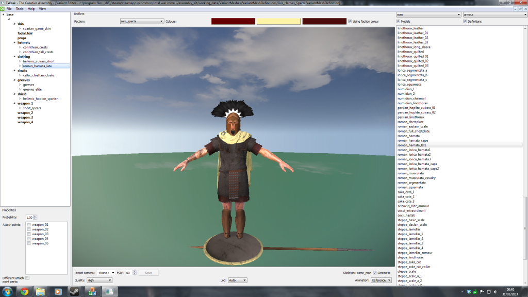Open the Quality dropdown set to High
Image resolution: width=528 pixels, height=297 pixels.
(100, 280)
